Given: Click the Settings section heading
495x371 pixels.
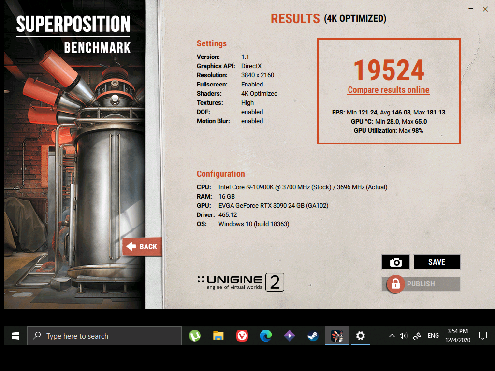Looking at the screenshot, I should (212, 43).
